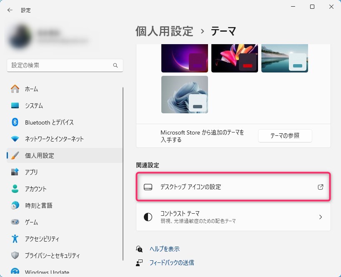Open the フィードバックの送信 link

[x=171, y=263]
